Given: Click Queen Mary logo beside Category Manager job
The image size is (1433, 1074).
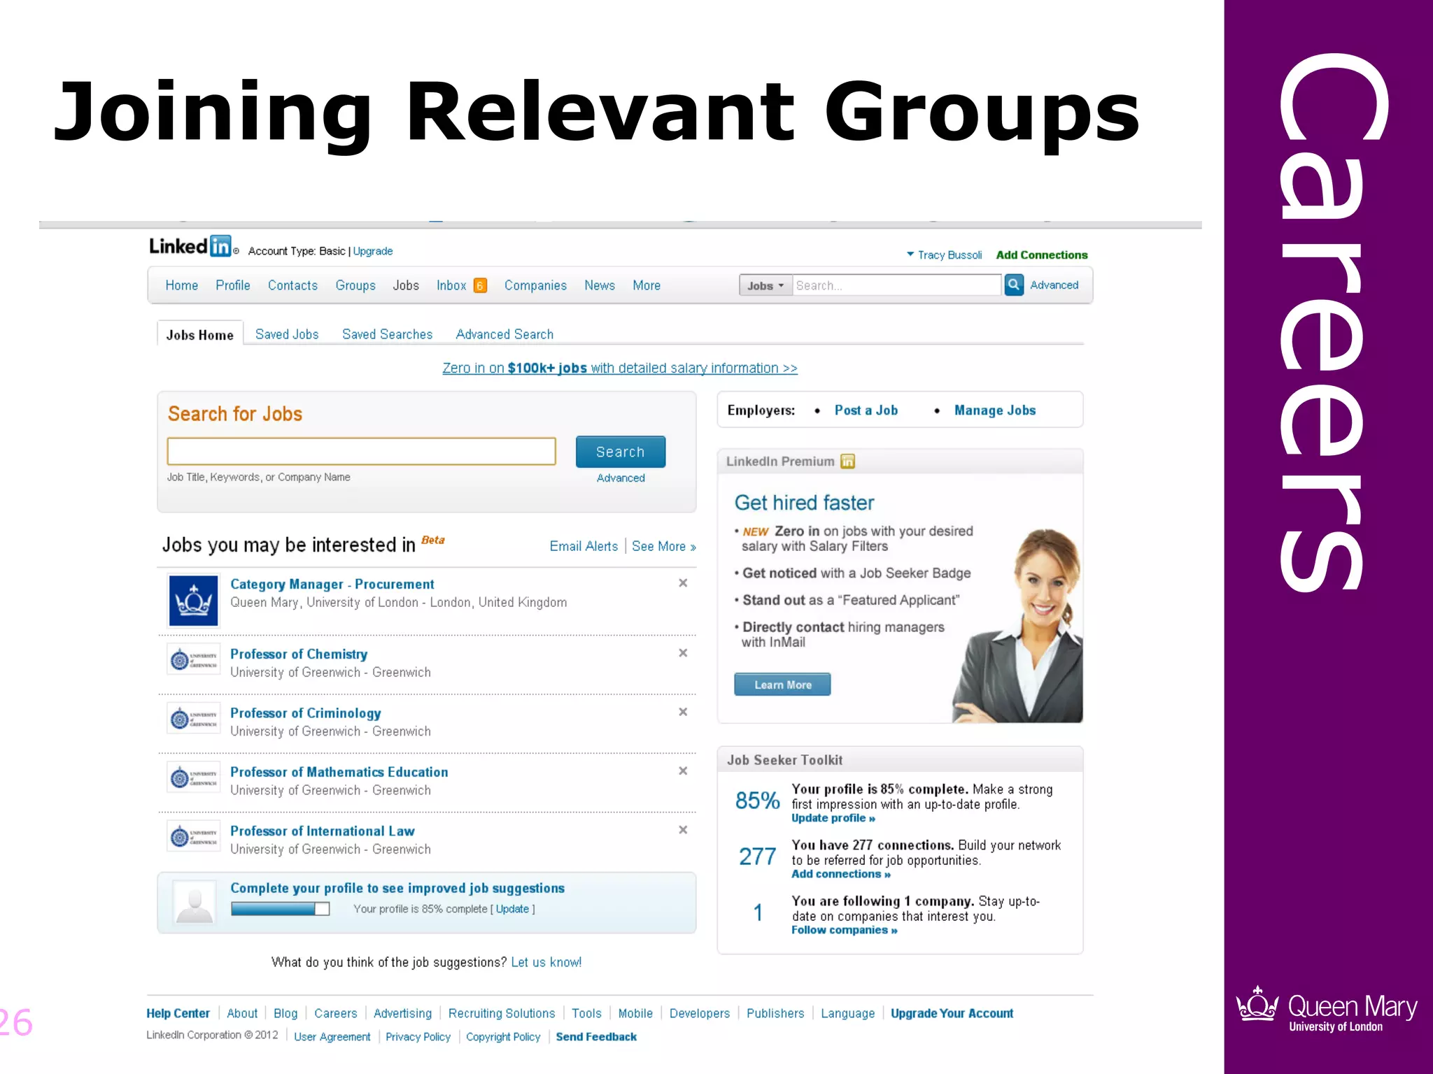Looking at the screenshot, I should [x=194, y=601].
